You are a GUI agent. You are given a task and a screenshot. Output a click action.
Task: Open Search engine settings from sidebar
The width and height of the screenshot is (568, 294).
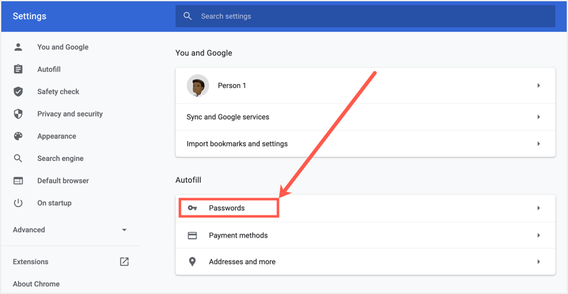60,158
